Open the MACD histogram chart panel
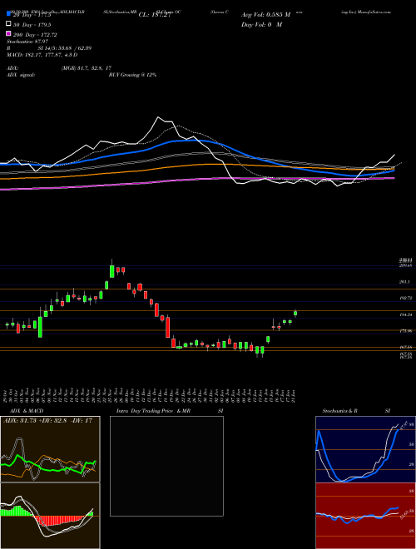The height and width of the screenshot is (549, 416). (50, 516)
